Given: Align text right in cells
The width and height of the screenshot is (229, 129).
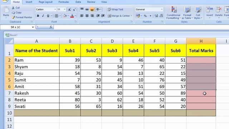Looking at the screenshot, I should click(x=92, y=16).
